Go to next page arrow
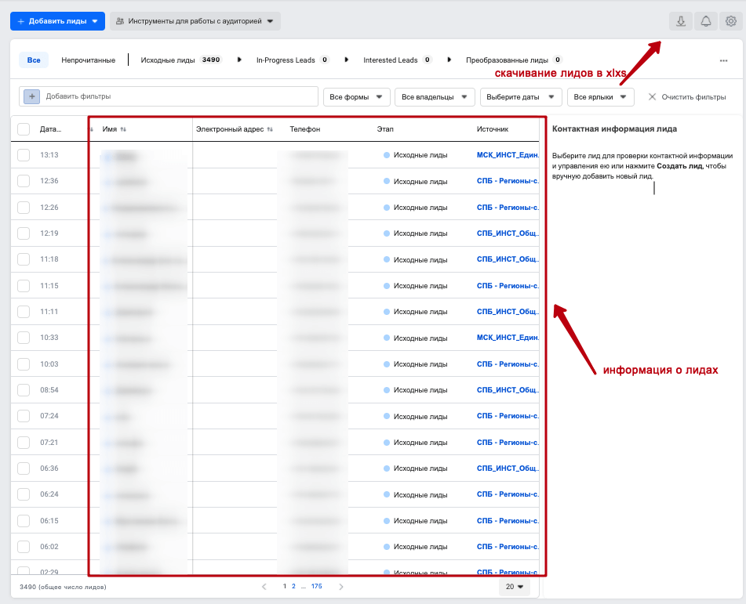746x604 pixels. (x=341, y=586)
